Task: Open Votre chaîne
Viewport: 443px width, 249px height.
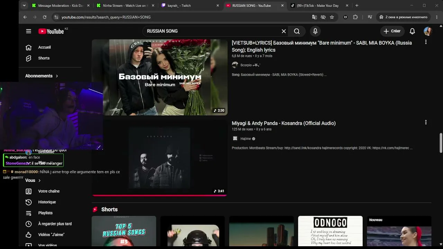Action: point(49,191)
